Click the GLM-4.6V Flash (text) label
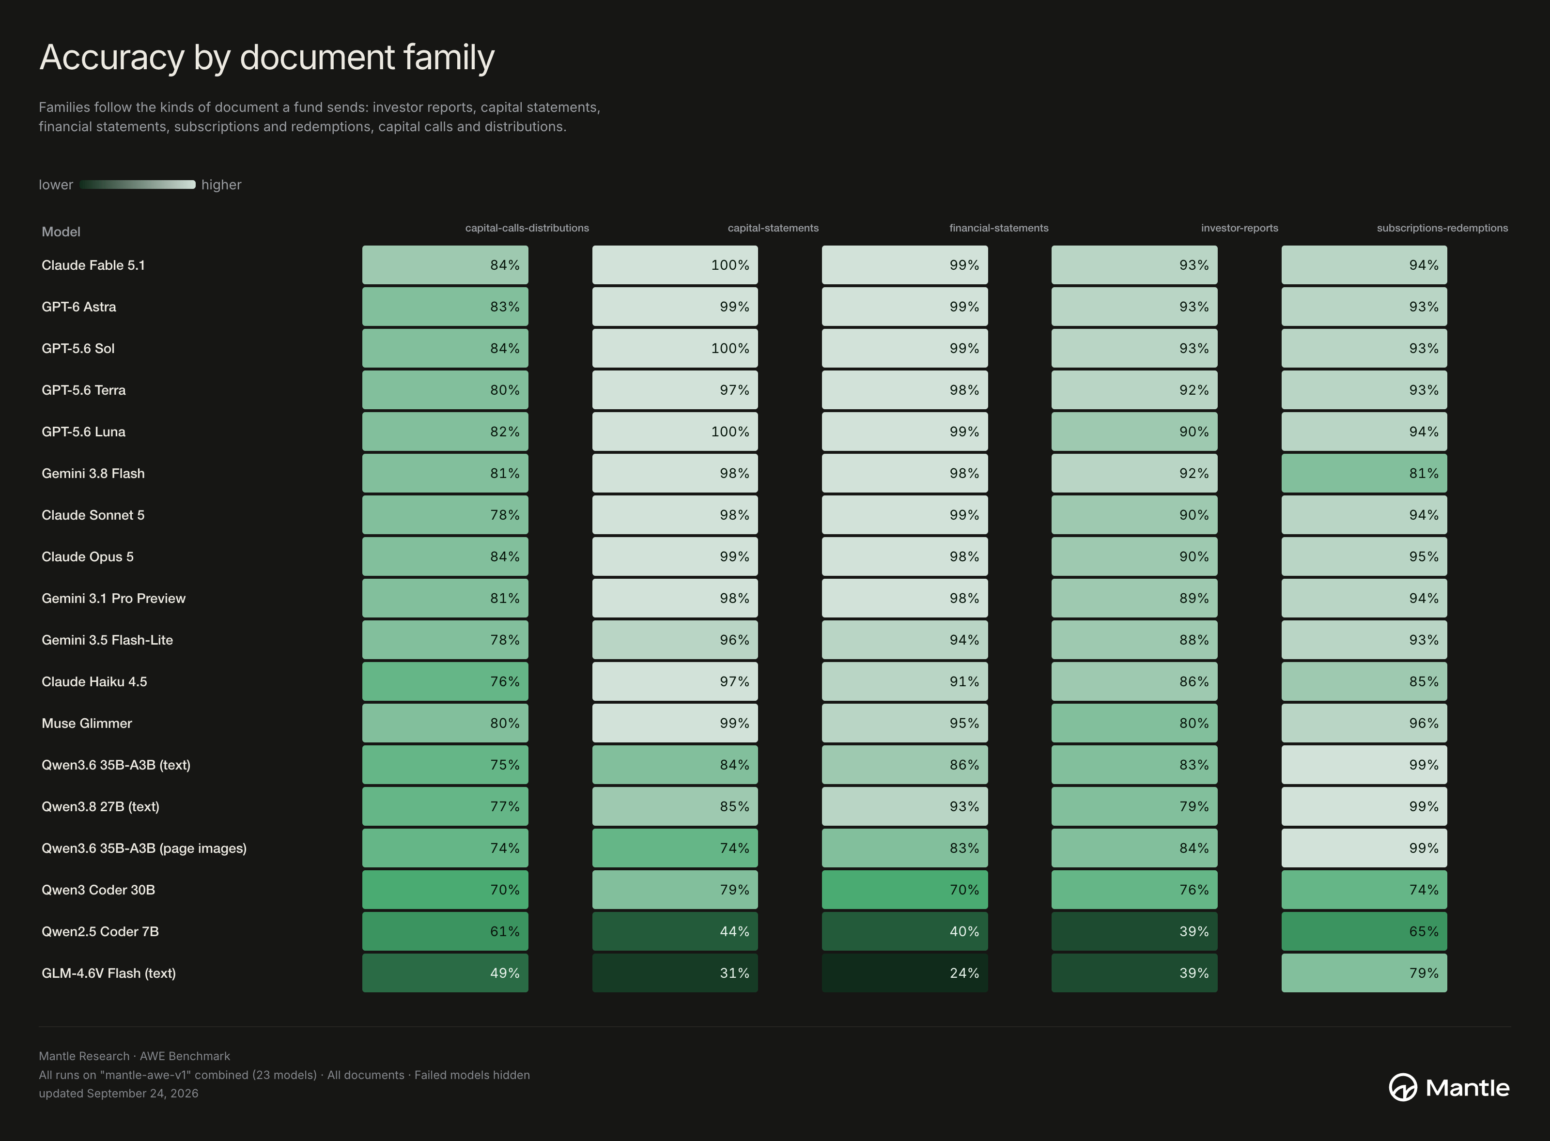Screen dimensions: 1550x1141 click(108, 973)
